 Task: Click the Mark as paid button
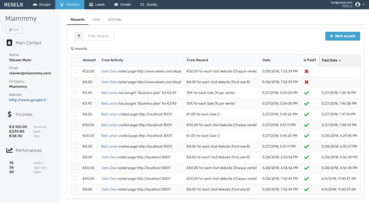coord(342,36)
